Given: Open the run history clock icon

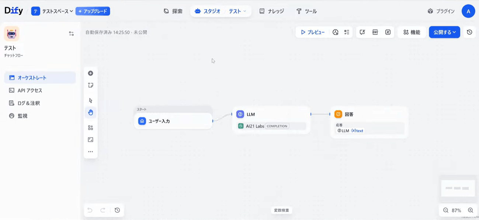Looking at the screenshot, I should click(x=335, y=32).
